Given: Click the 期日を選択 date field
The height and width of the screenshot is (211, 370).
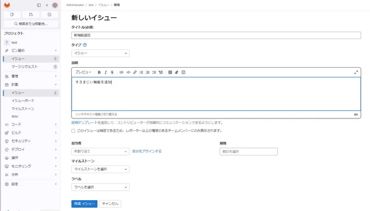Looking at the screenshot, I should pos(249,151).
